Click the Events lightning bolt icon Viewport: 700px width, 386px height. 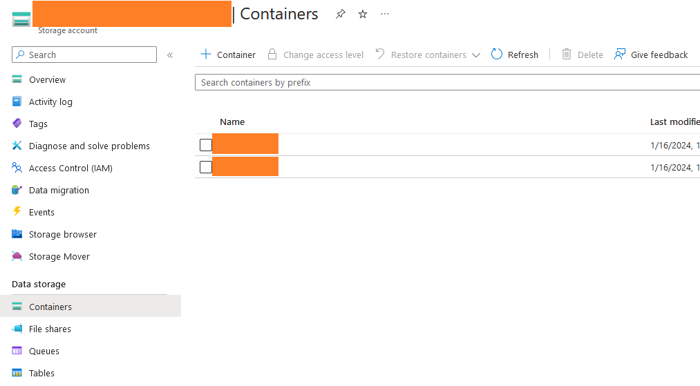[17, 212]
